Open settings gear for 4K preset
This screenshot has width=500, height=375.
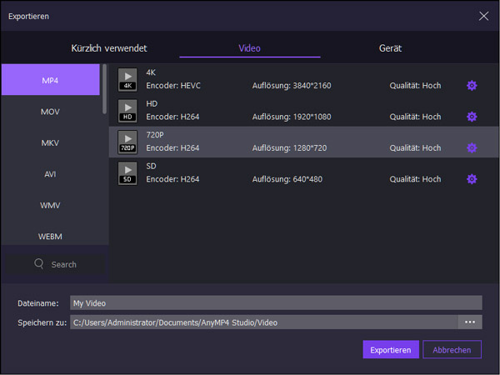(x=472, y=86)
